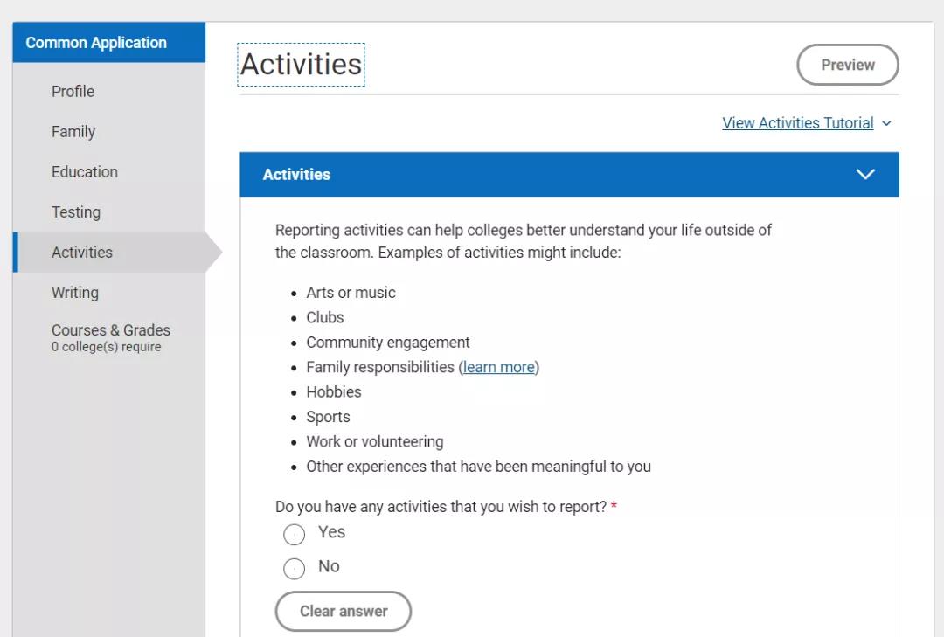This screenshot has width=944, height=637.
Task: Click the 'Clubs' list item
Action: tap(325, 317)
